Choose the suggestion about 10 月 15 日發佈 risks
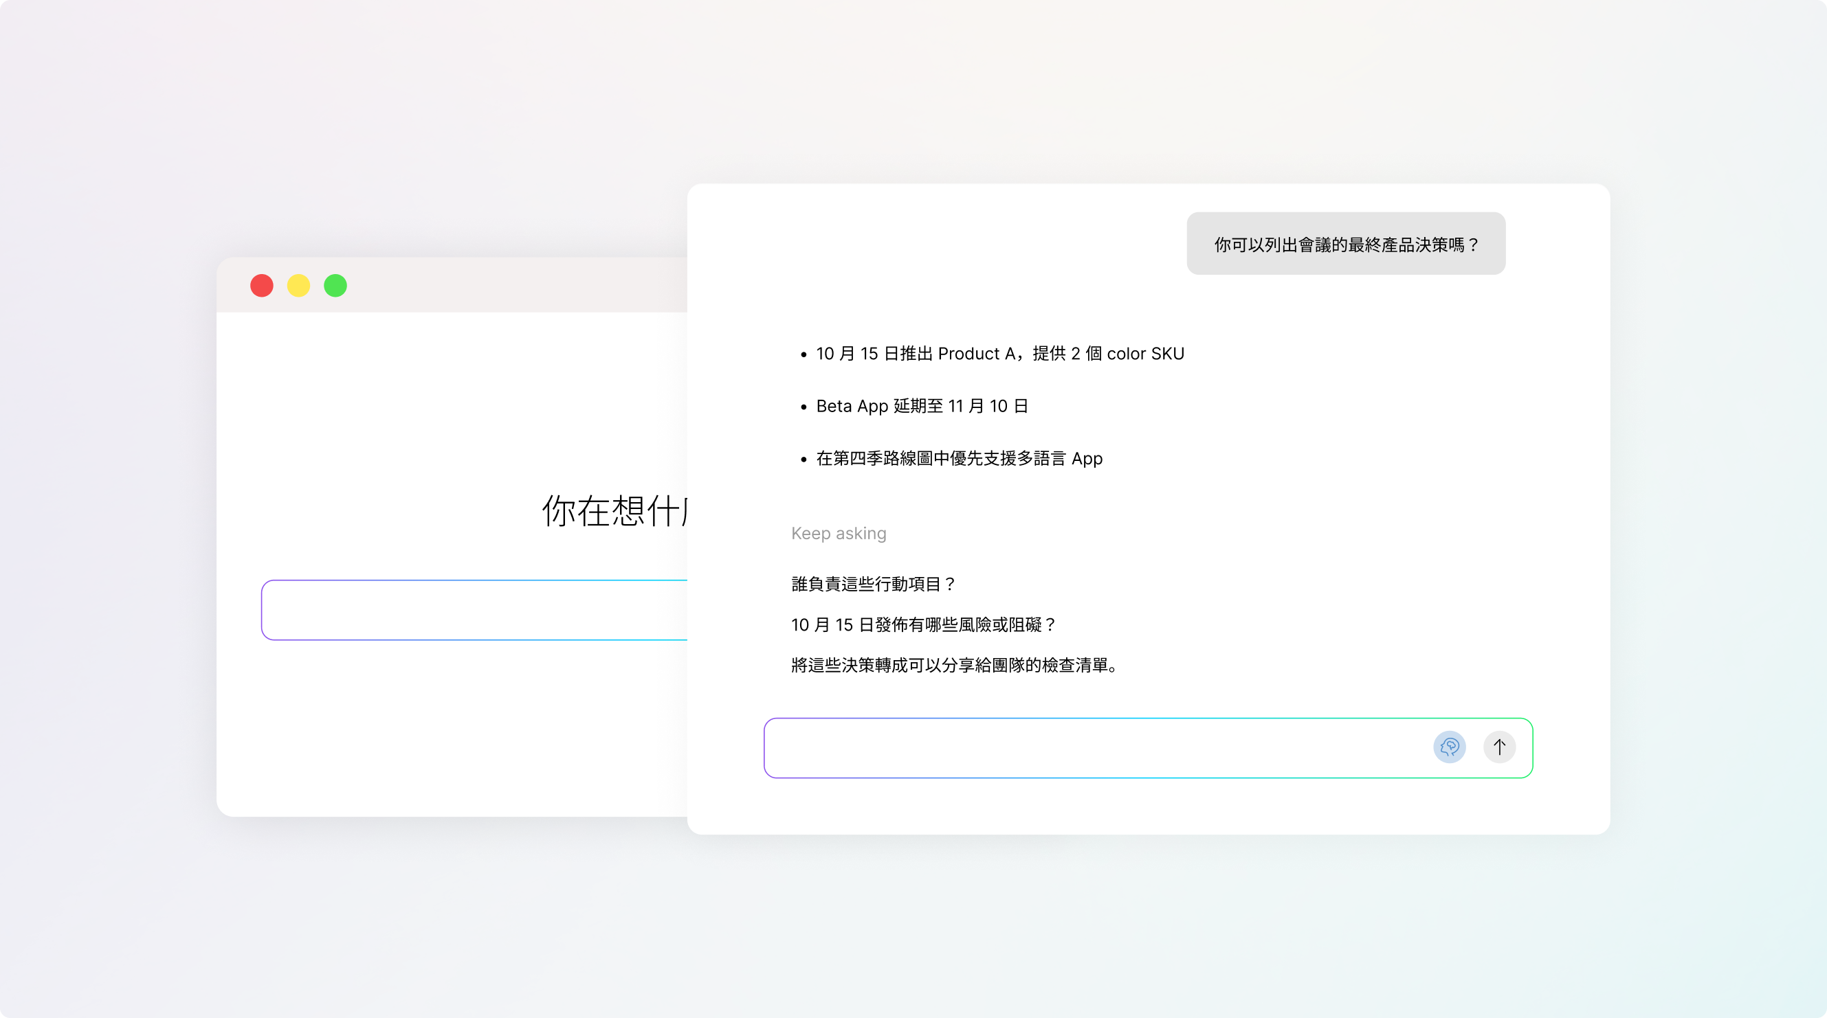1827x1018 pixels. pyautogui.click(x=923, y=624)
